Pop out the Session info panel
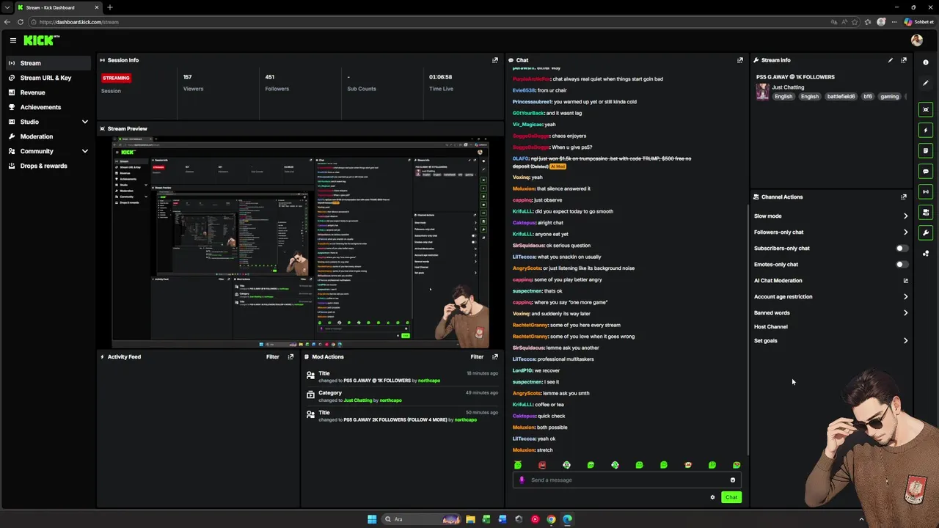 tap(494, 60)
